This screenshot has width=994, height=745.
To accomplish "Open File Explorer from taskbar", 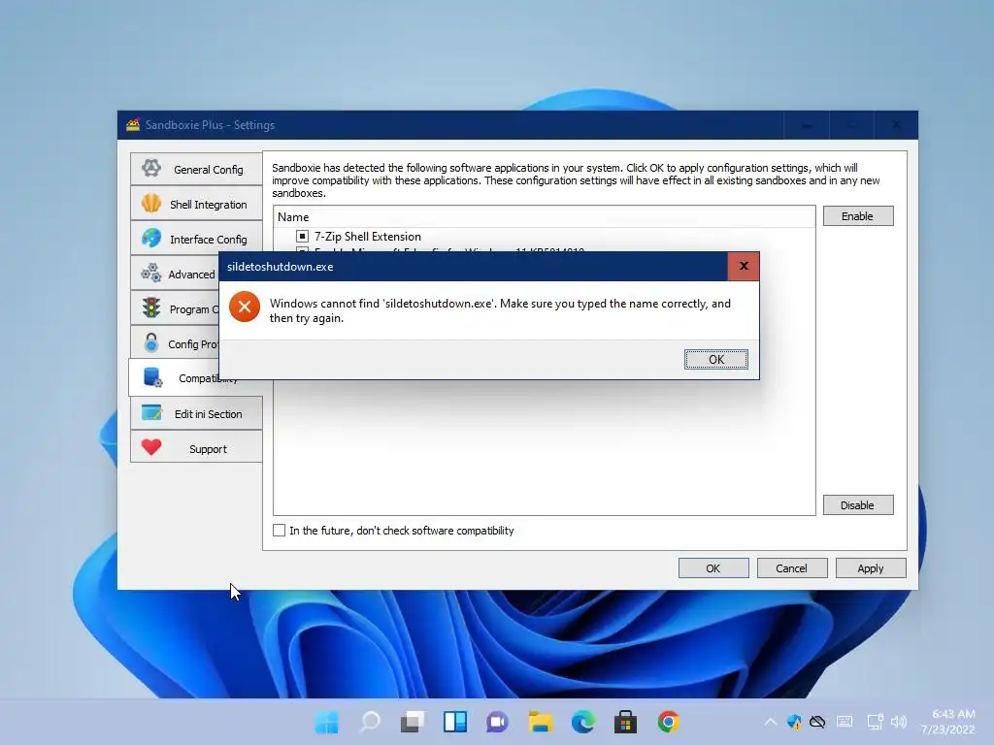I will pyautogui.click(x=540, y=722).
